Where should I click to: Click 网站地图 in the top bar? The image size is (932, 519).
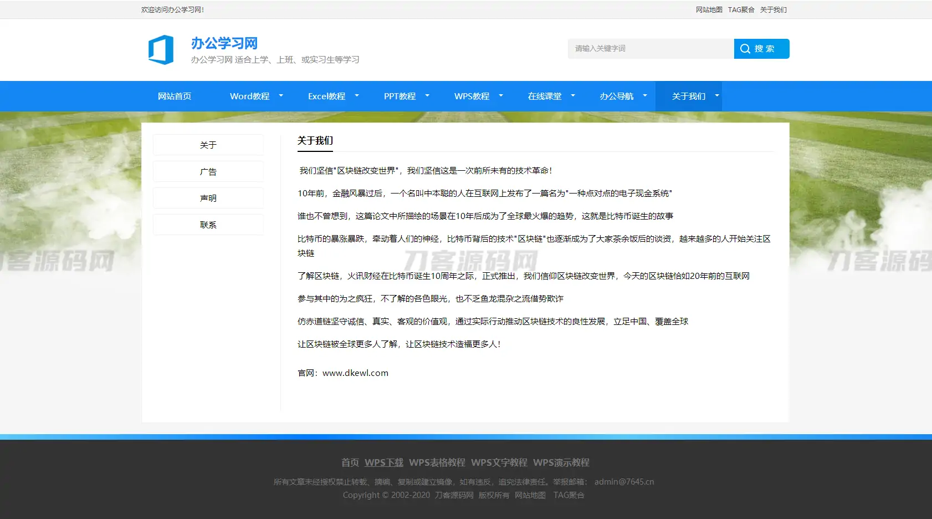(708, 9)
